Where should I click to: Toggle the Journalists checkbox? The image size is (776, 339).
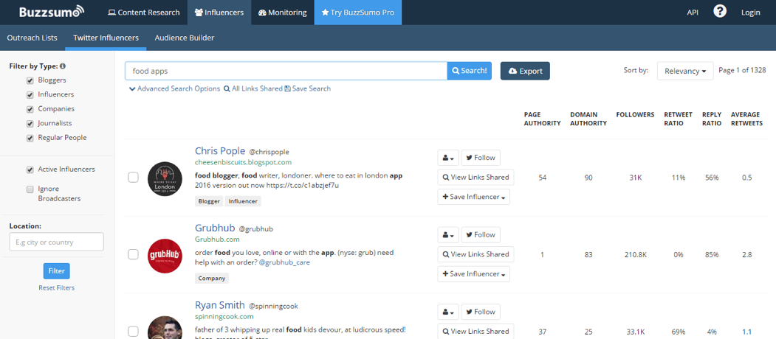tap(30, 123)
